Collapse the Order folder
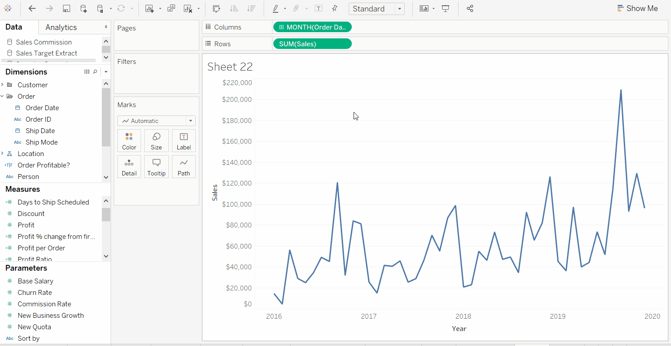Screen dimensions: 671x346 click(3, 96)
